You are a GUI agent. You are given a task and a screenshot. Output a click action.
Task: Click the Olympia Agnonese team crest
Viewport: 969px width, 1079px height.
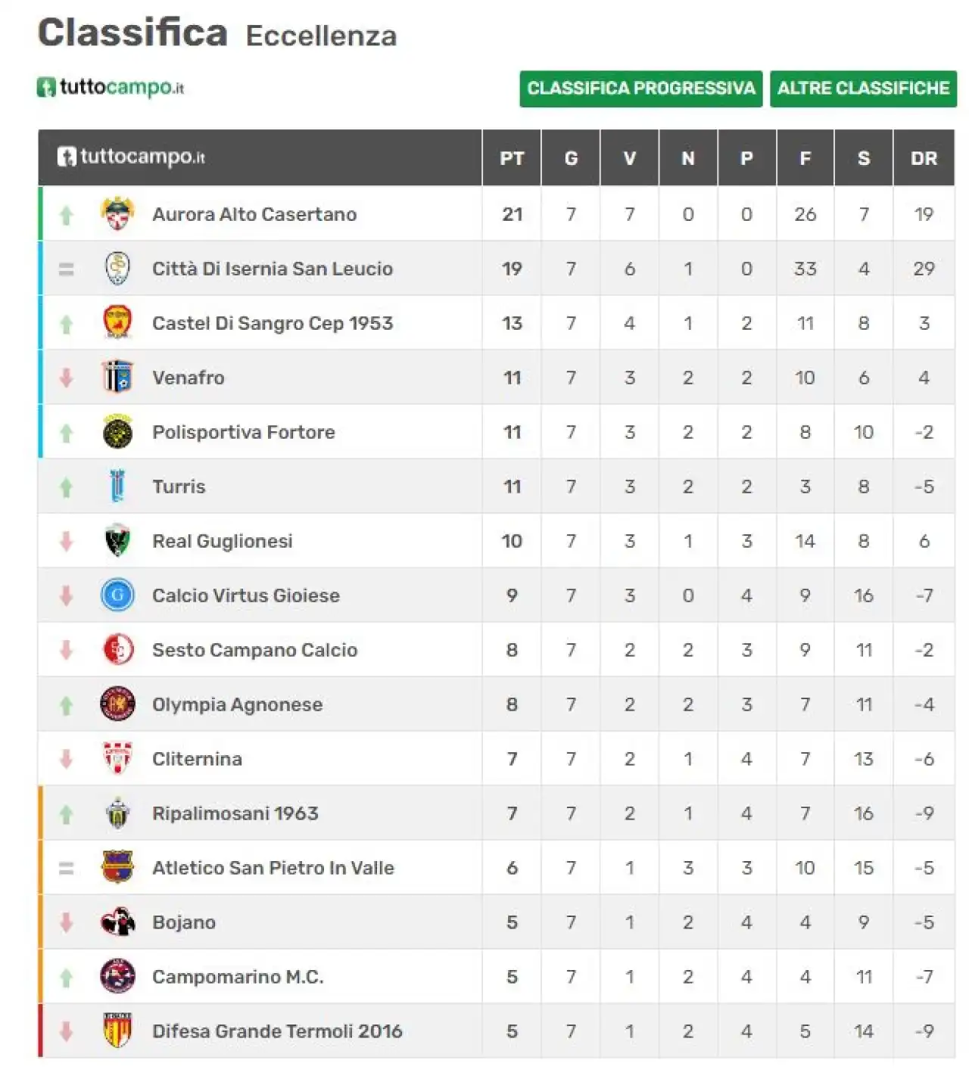pyautogui.click(x=117, y=704)
